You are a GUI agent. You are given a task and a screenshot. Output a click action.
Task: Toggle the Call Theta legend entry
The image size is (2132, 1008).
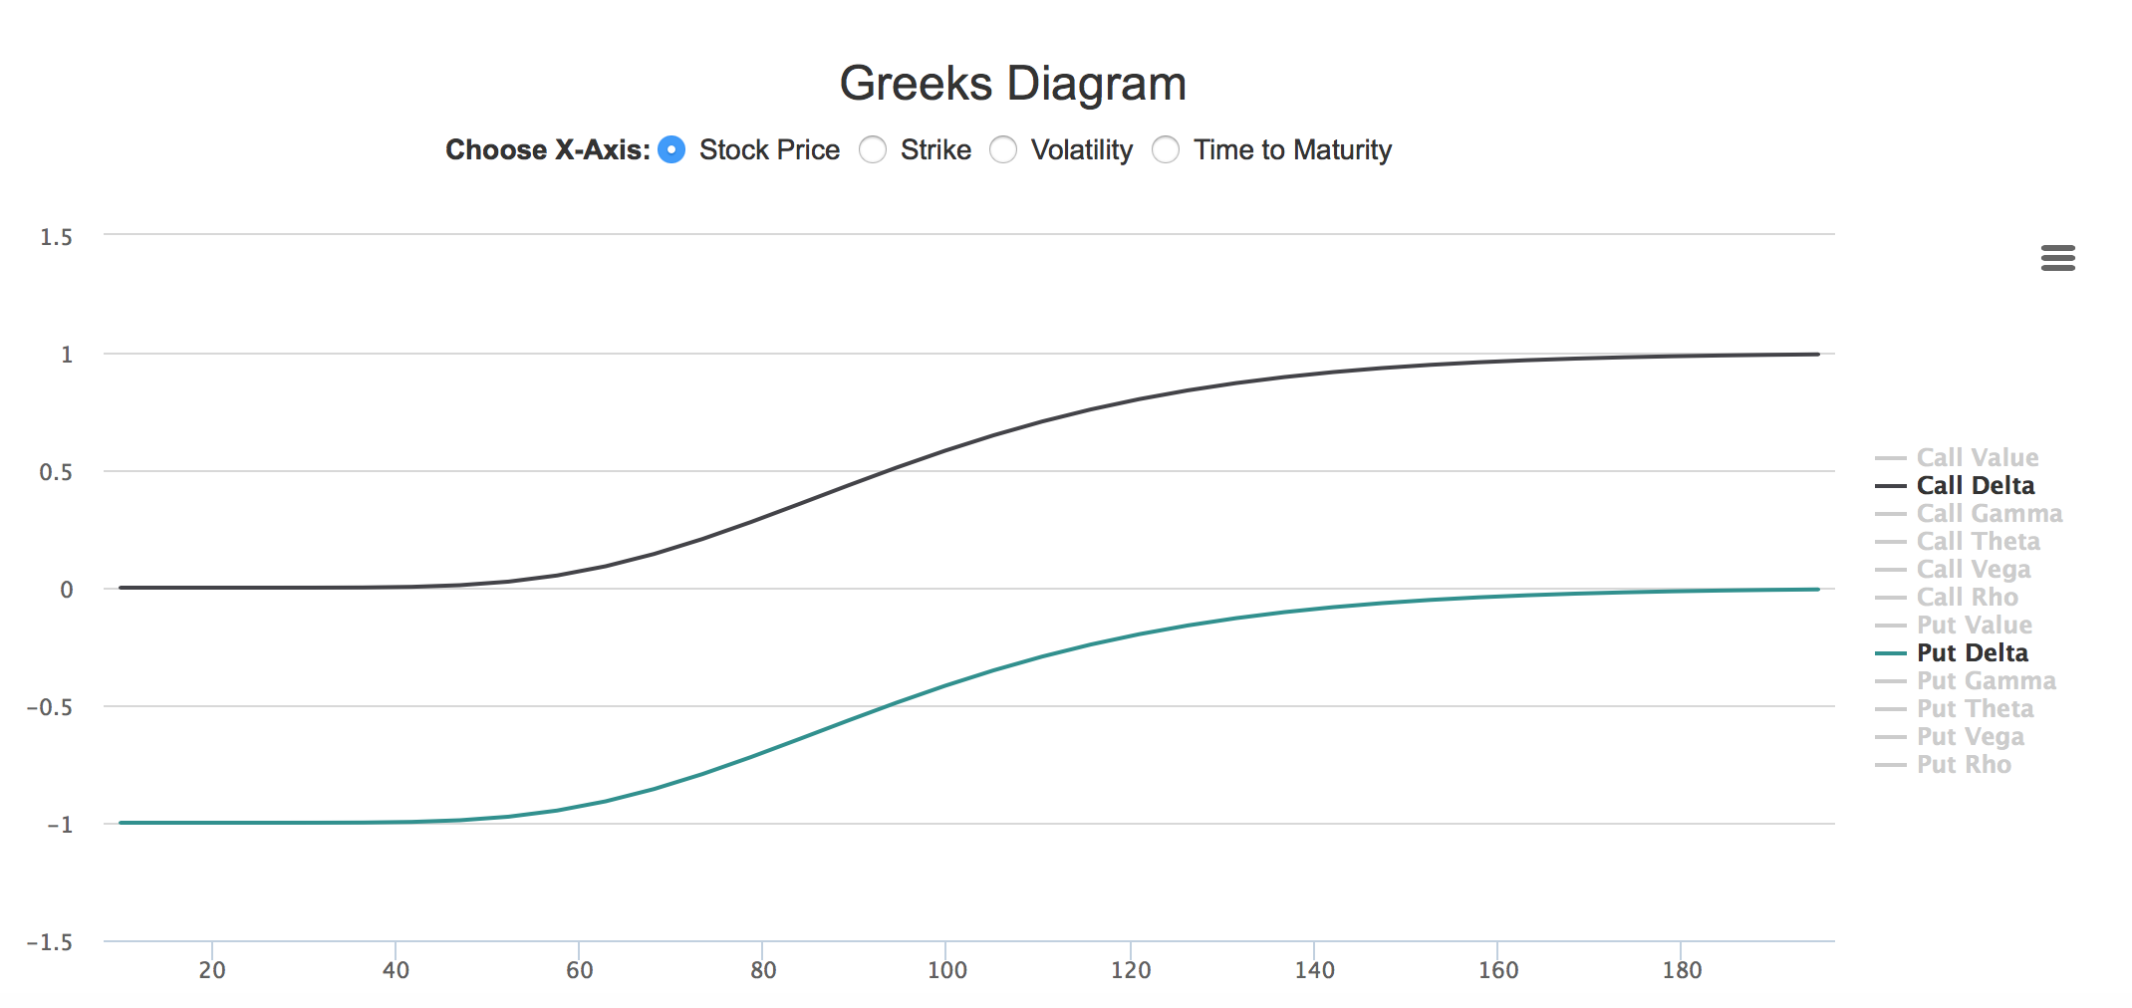1978,542
